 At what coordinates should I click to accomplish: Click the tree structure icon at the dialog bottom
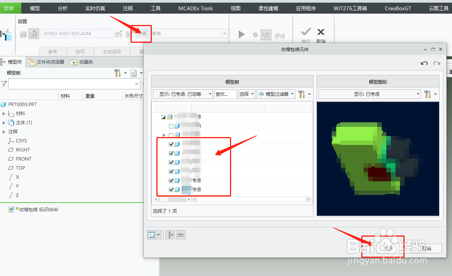tap(170, 235)
